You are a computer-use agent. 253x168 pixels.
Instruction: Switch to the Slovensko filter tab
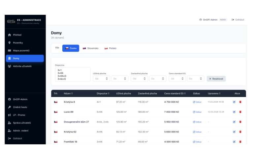[x=90, y=48]
